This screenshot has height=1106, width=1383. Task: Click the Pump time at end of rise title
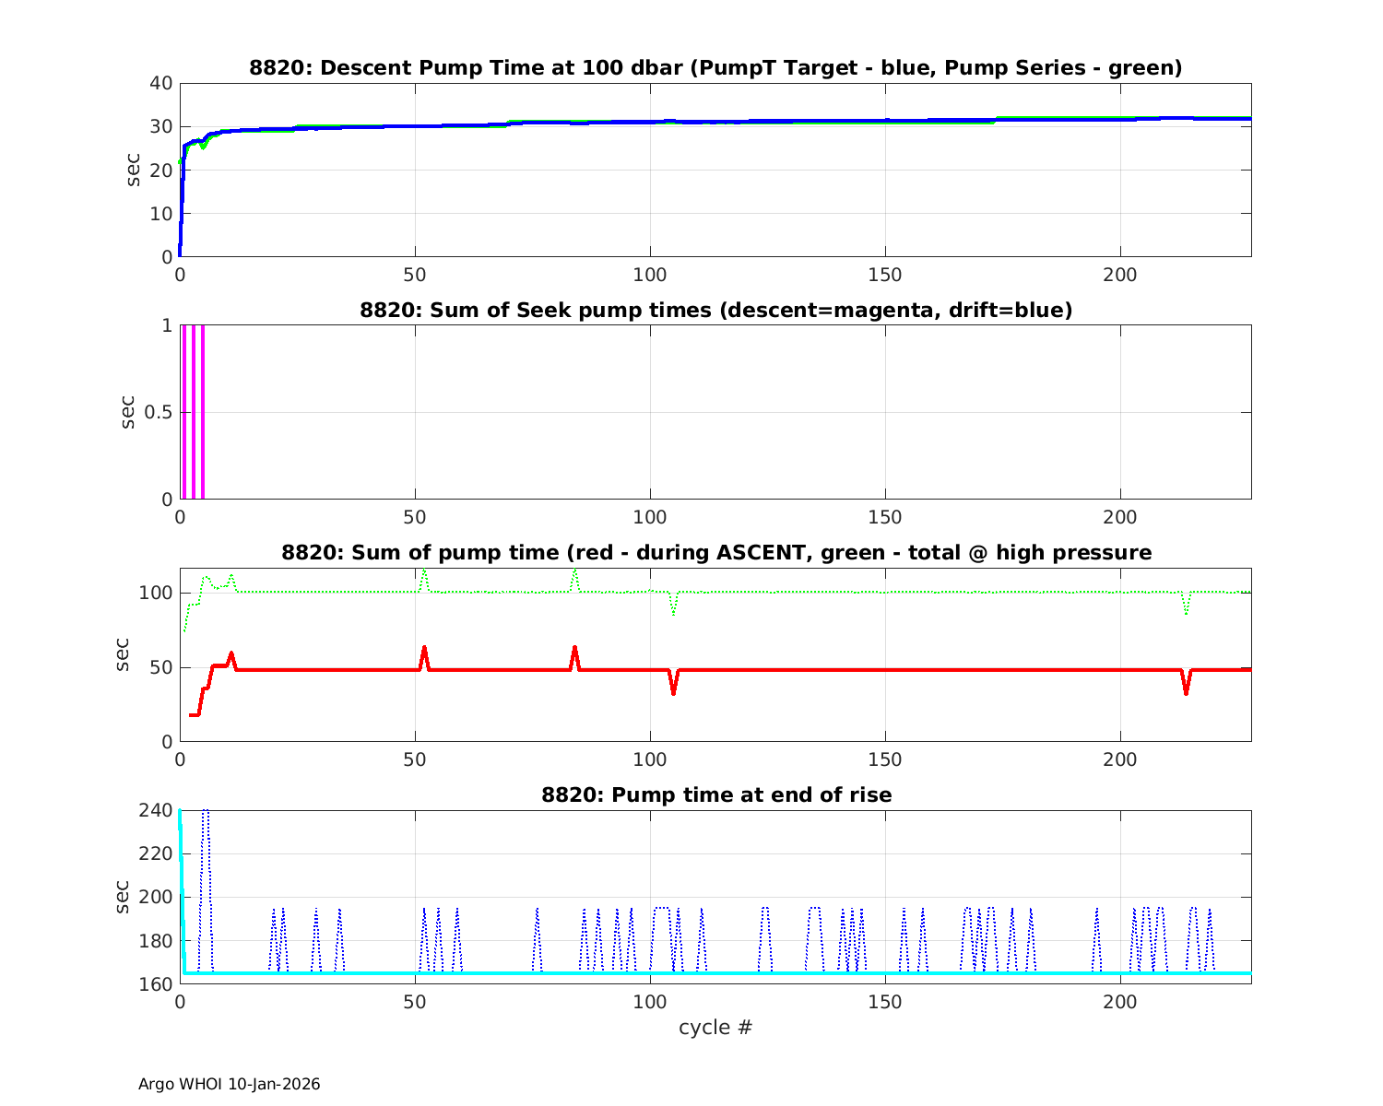pos(715,794)
